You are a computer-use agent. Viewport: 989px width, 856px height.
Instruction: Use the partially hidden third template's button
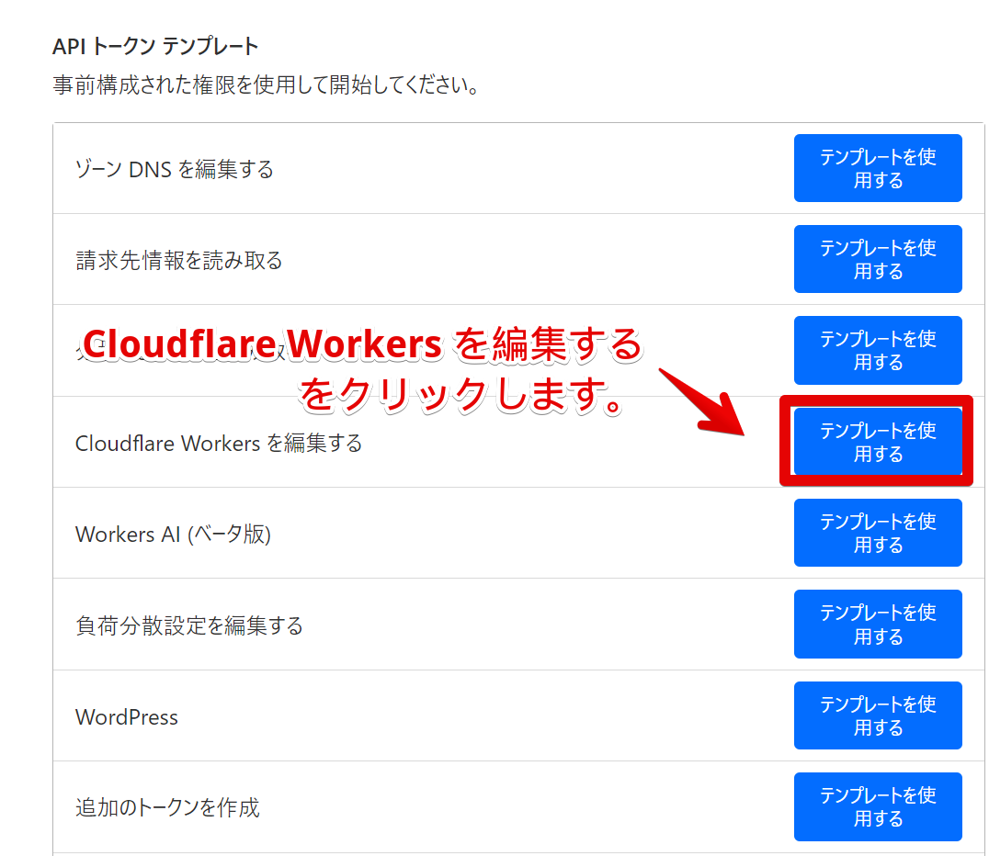click(x=877, y=350)
